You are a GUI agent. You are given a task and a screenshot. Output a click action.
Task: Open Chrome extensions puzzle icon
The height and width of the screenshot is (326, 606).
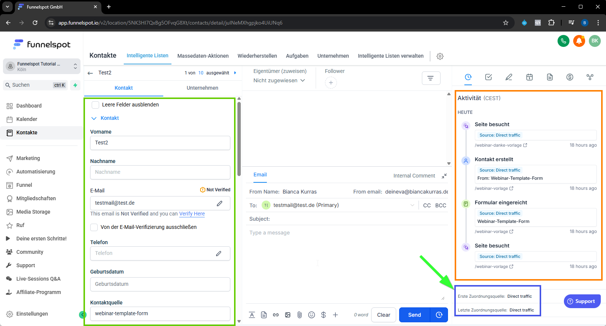552,23
